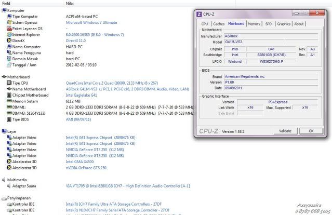Open the About tab in CPU-Z
332x215 pixels.
299,24
